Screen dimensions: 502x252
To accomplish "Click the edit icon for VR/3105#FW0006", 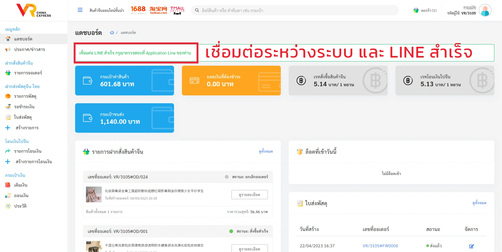I will pyautogui.click(x=471, y=246).
